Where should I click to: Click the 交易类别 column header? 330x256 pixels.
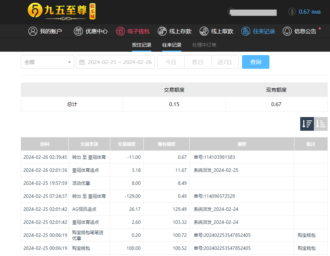click(x=89, y=144)
